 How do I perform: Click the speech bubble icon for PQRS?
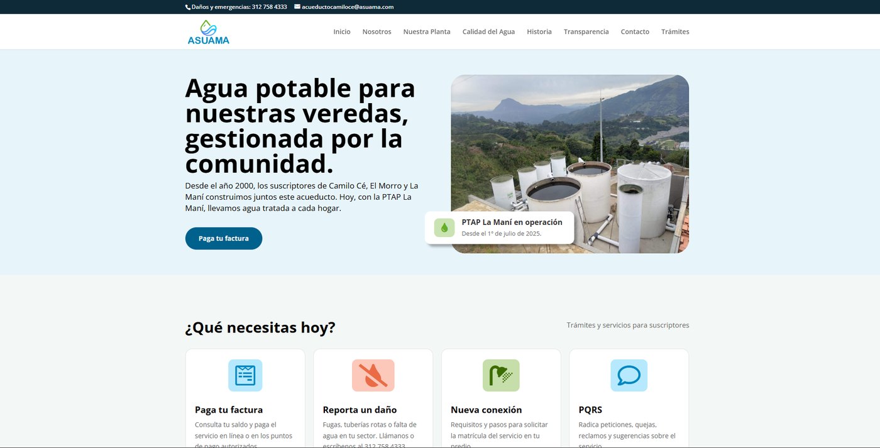629,375
